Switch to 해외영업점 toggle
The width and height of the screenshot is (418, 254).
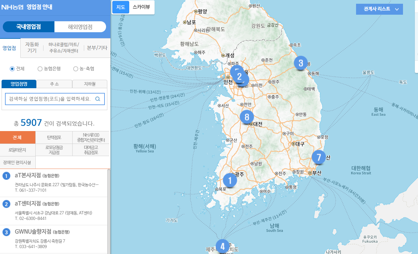click(80, 27)
